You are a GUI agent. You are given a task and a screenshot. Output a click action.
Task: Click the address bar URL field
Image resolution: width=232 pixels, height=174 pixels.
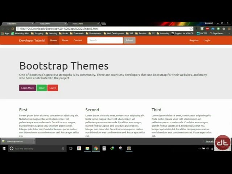tap(105, 29)
